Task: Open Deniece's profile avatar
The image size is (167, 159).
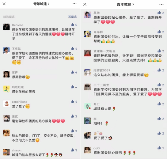Action: [6, 27]
